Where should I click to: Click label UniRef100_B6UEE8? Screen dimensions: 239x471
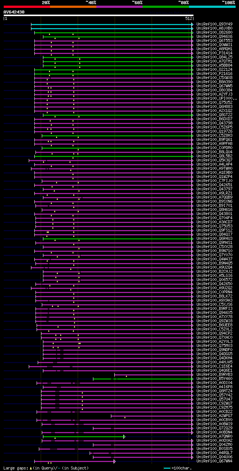[x=214, y=325]
